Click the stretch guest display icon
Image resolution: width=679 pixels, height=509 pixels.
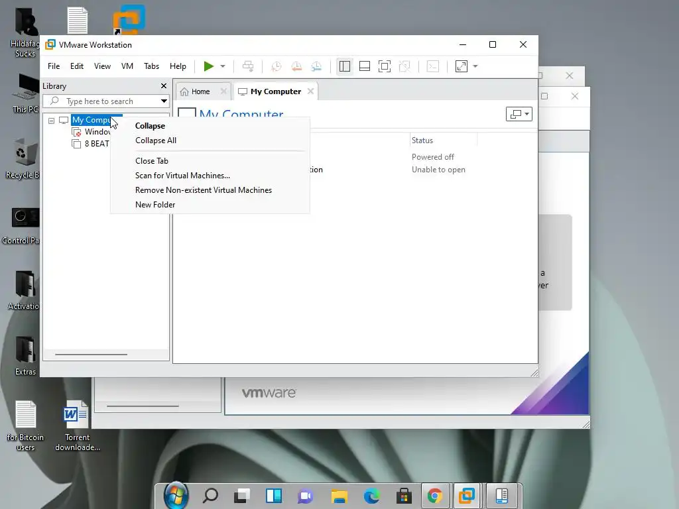pyautogui.click(x=462, y=66)
